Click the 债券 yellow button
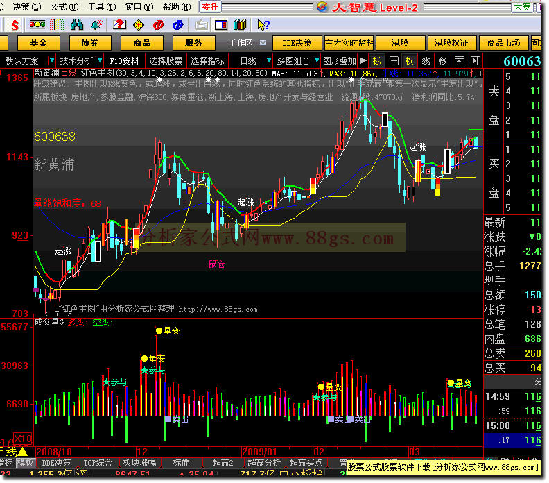The height and width of the screenshot is (483, 549). 90,43
